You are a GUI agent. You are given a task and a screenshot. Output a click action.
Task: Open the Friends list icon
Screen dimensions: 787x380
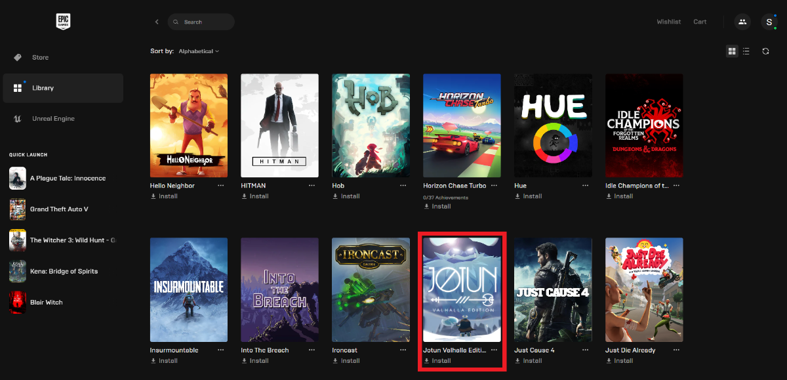(x=742, y=22)
